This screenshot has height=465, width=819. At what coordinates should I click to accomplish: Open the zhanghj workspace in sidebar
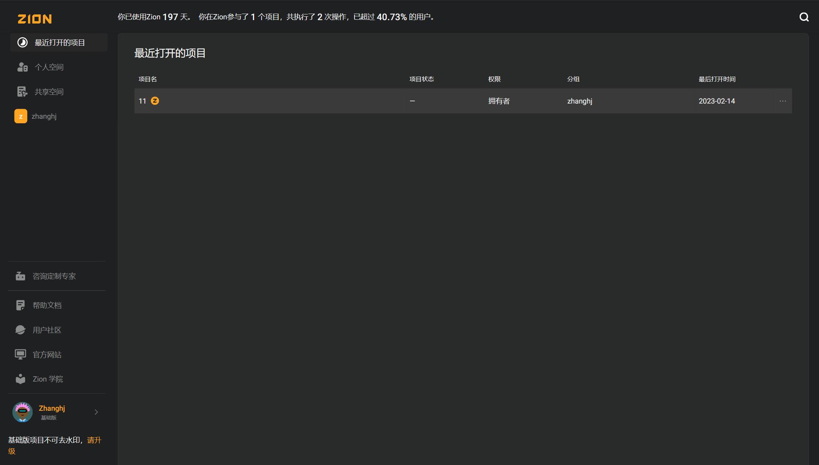(44, 116)
